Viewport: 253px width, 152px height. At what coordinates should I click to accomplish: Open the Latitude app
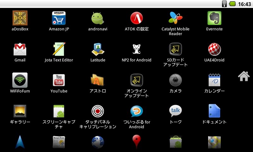coord(98,49)
